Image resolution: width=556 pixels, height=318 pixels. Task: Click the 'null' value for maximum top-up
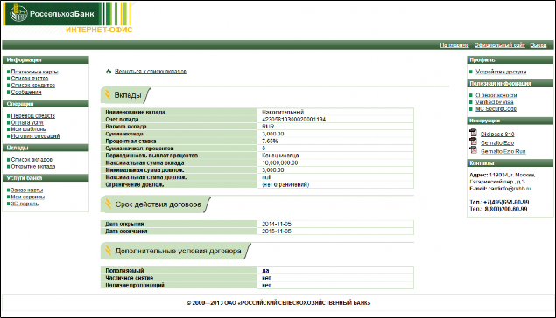pyautogui.click(x=266, y=177)
